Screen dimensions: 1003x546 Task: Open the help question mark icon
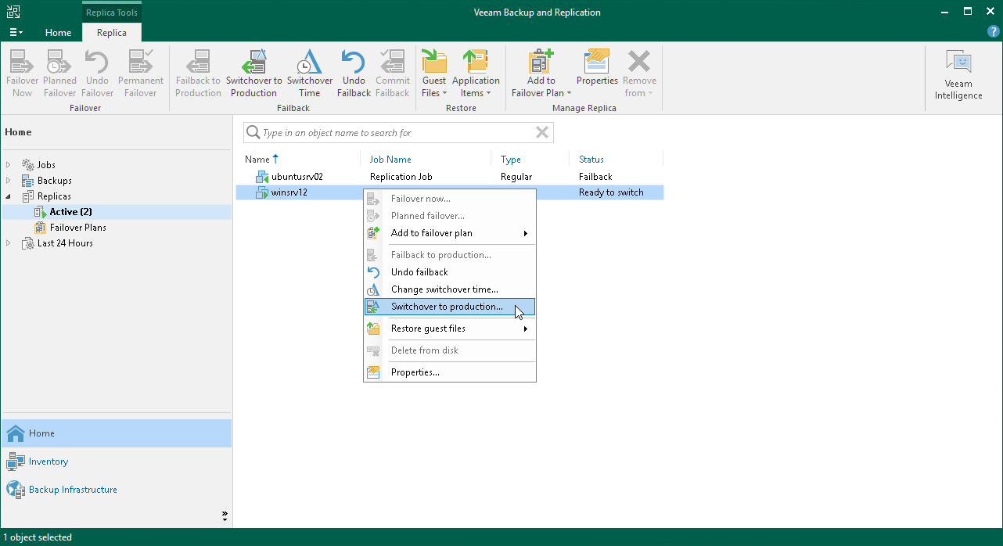994,32
